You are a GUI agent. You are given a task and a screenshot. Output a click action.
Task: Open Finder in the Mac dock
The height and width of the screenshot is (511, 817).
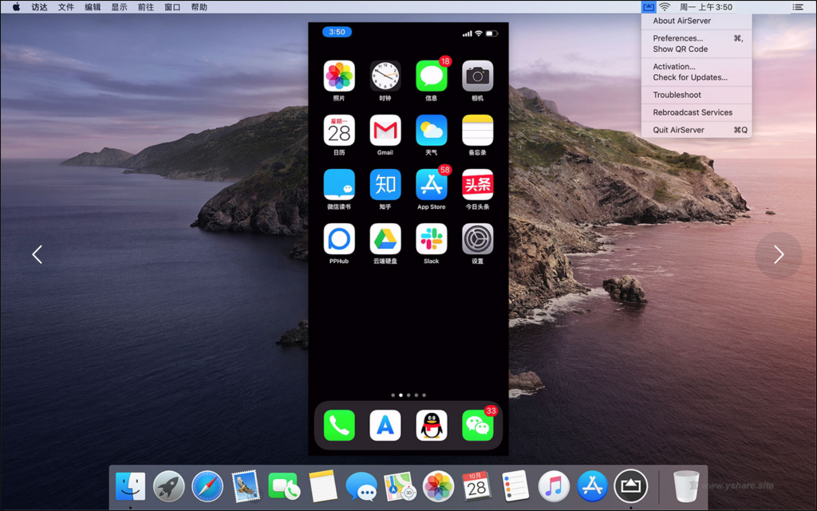(x=130, y=486)
